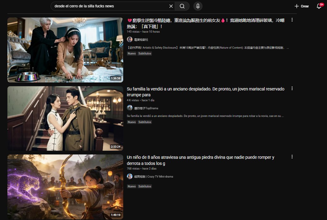Click '768 vistas • hace 2 días' text
327x220 pixels.
tap(142, 169)
